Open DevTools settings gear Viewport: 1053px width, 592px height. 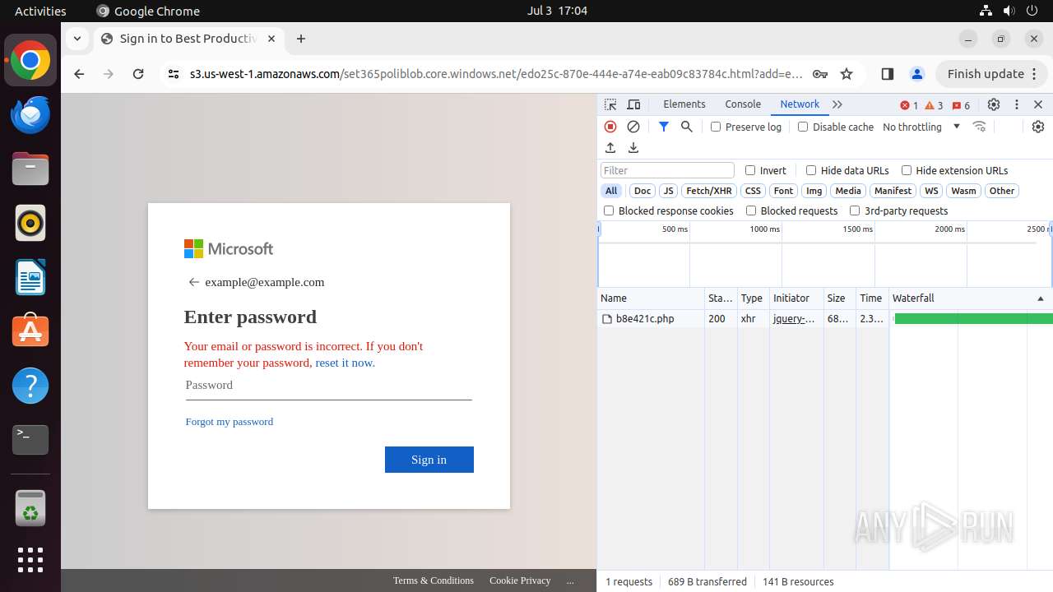point(994,104)
